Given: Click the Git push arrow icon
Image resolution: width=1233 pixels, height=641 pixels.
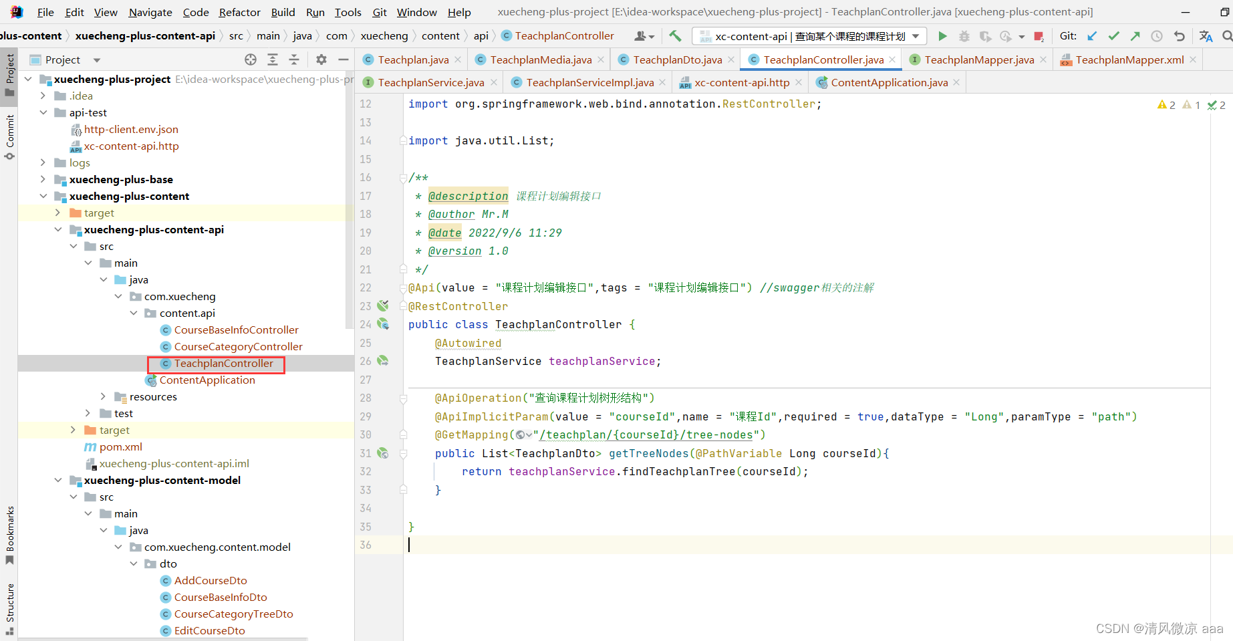Looking at the screenshot, I should click(1135, 36).
